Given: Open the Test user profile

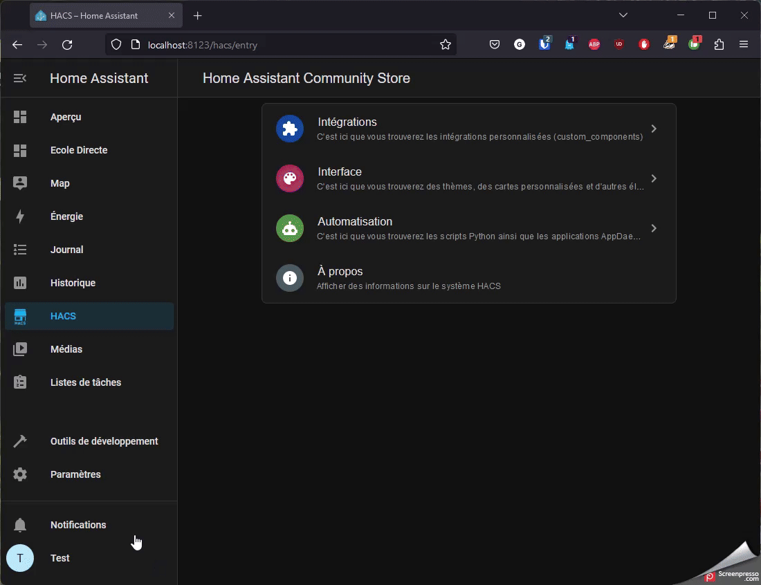Looking at the screenshot, I should [x=59, y=558].
